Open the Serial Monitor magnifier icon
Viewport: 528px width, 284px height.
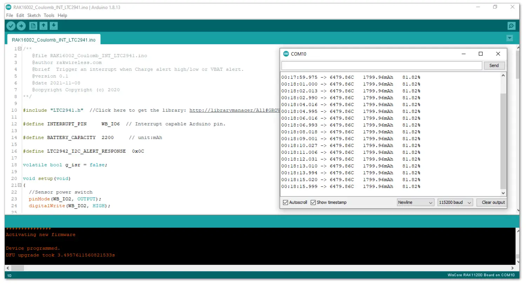(512, 26)
